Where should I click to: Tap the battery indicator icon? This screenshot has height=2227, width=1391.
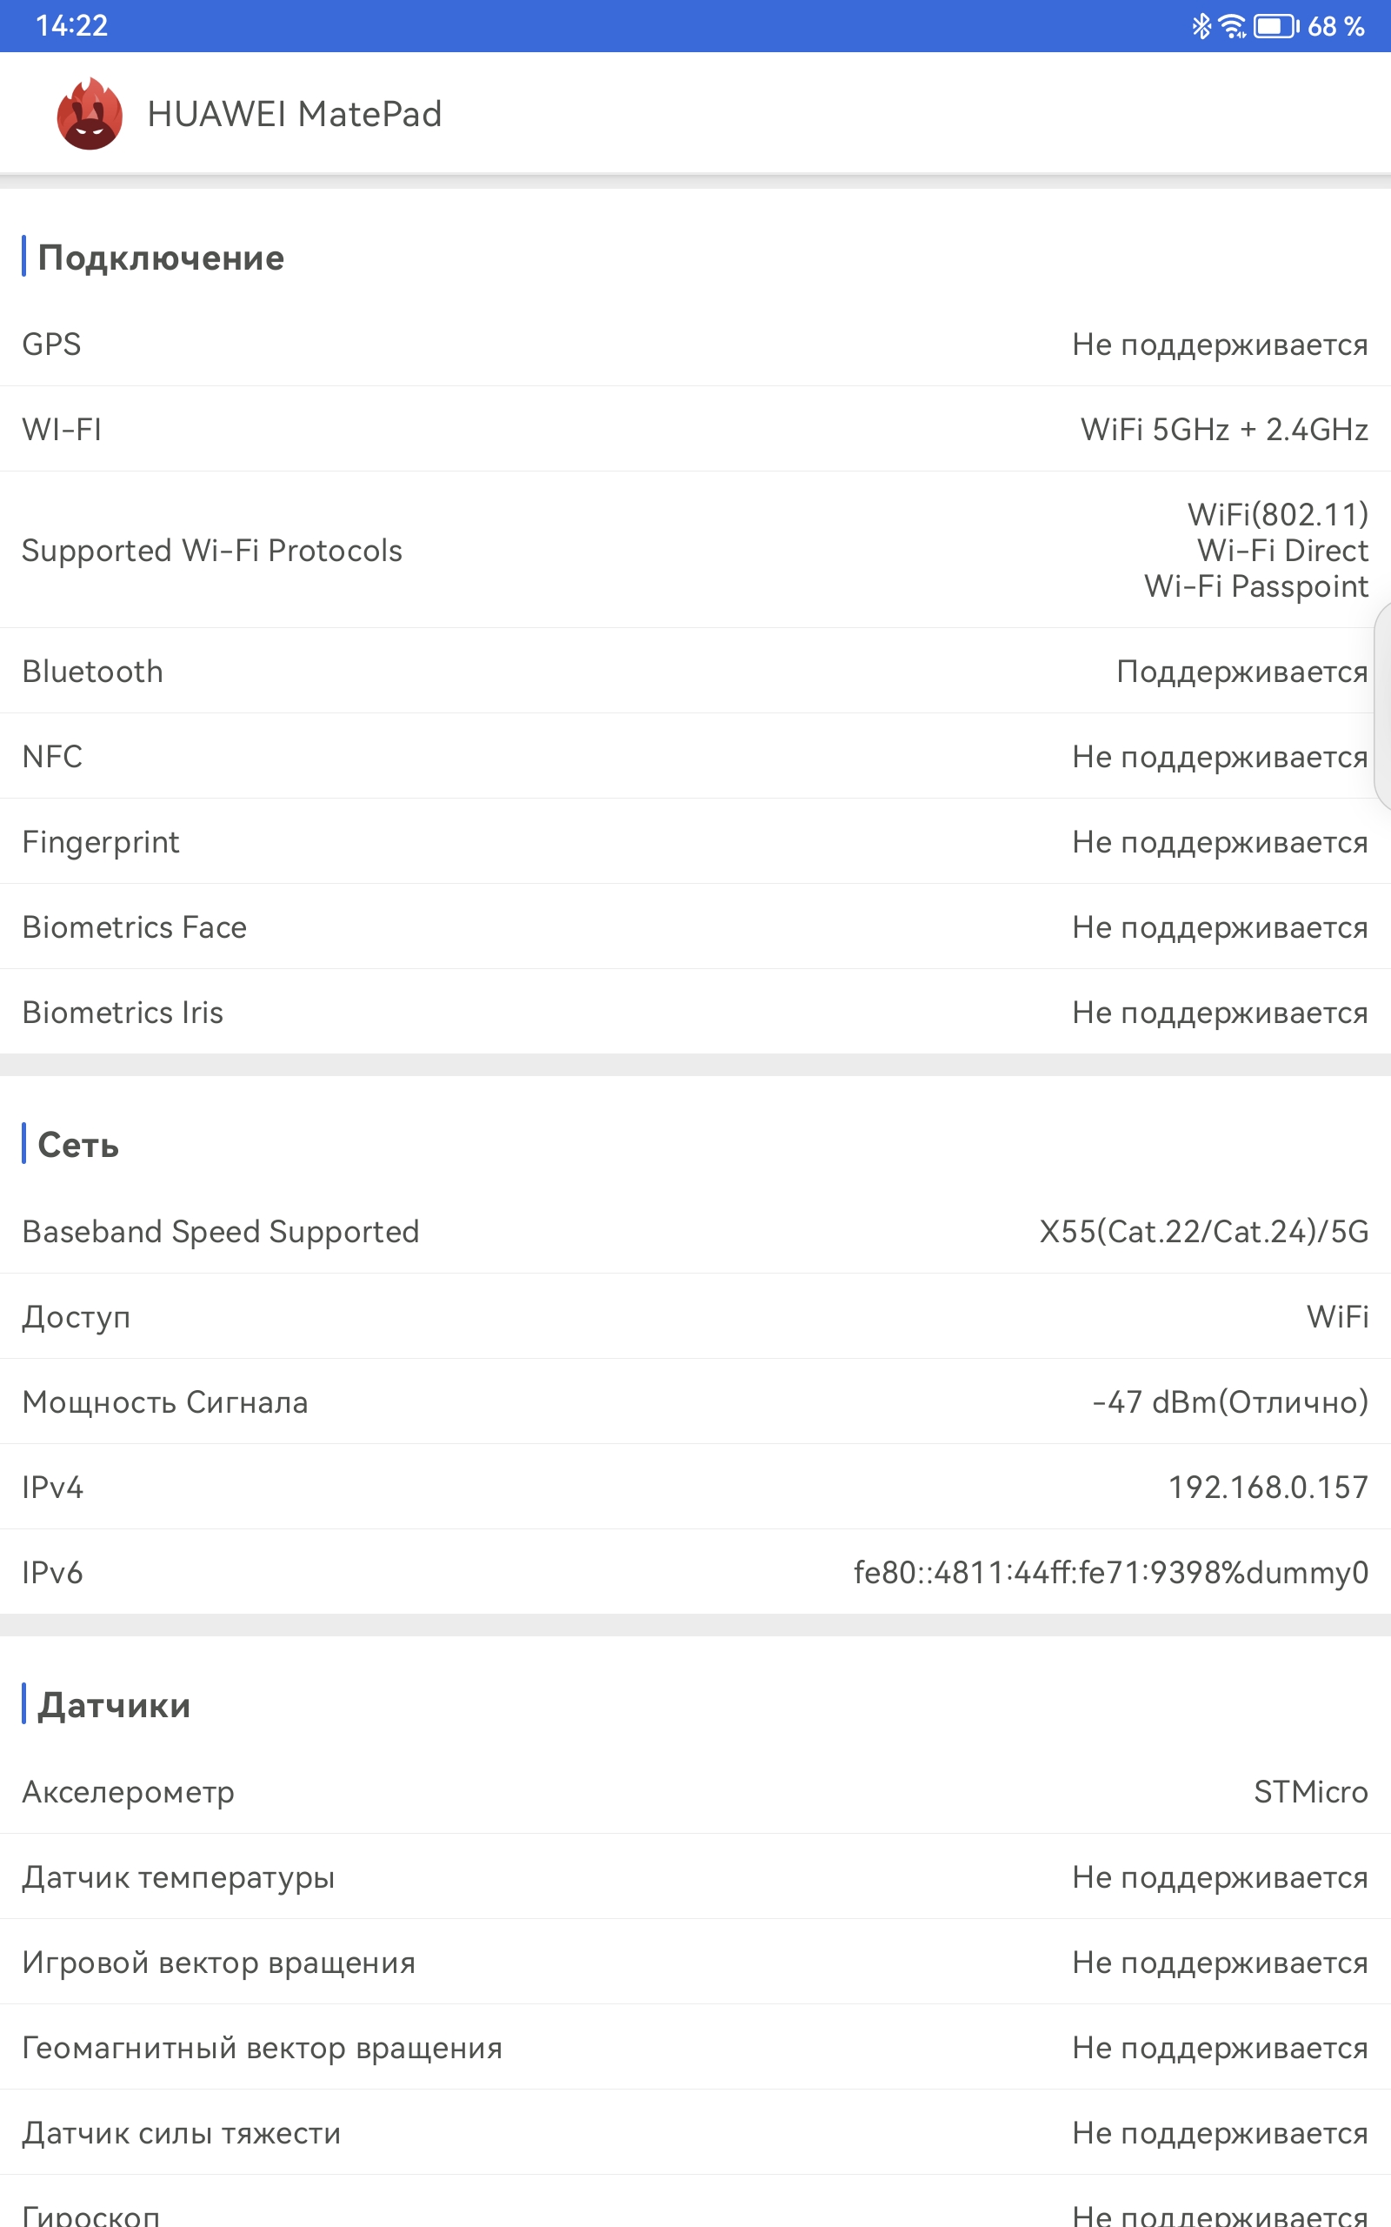click(1277, 26)
